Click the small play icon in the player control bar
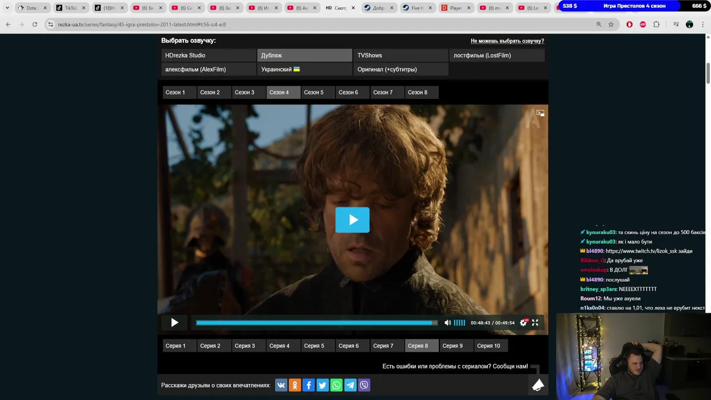The image size is (711, 400). (x=174, y=323)
